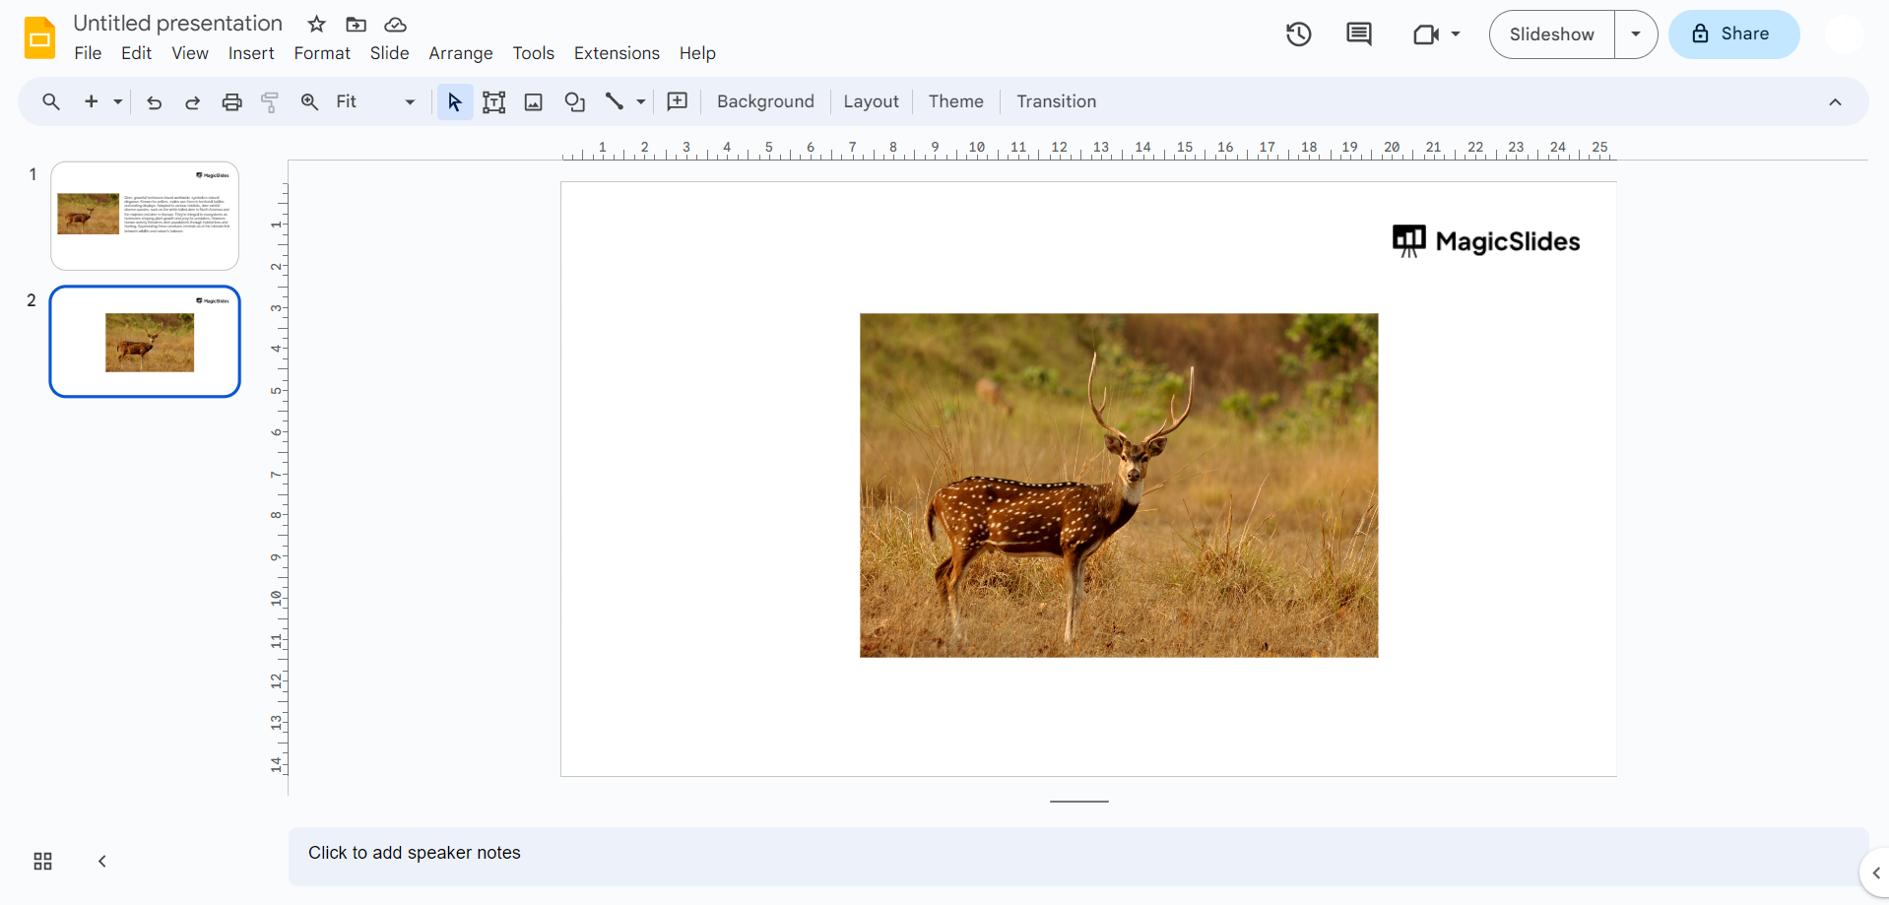
Task: Expand the Fit zoom dropdown
Action: (x=410, y=102)
